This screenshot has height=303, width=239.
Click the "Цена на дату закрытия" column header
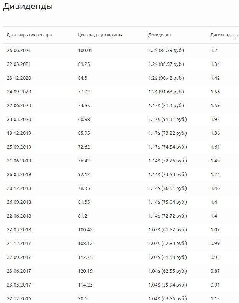pos(100,35)
